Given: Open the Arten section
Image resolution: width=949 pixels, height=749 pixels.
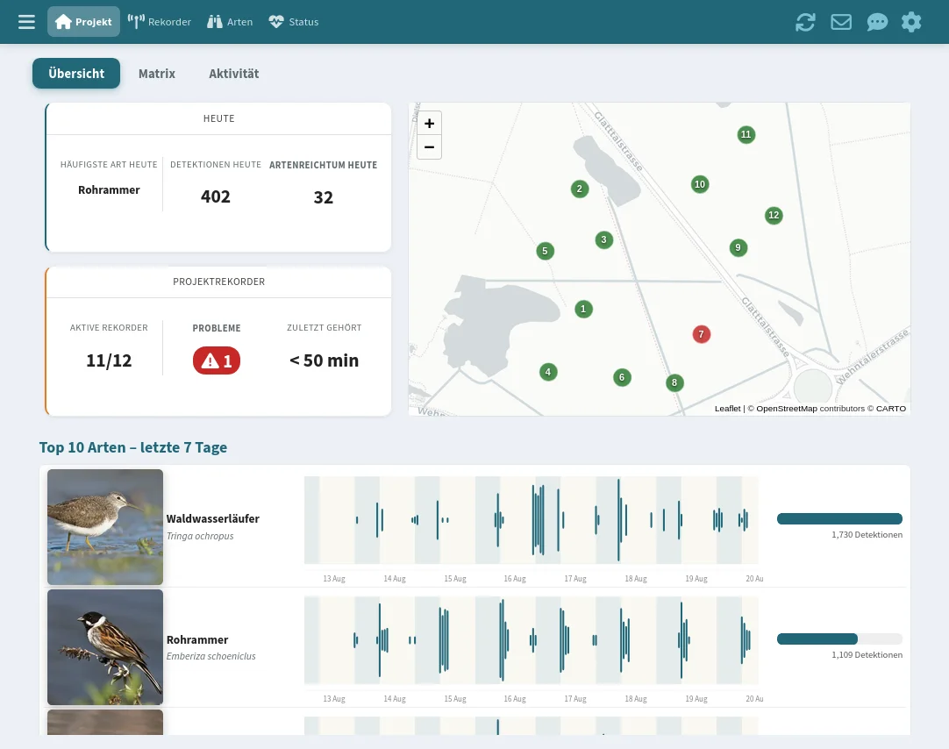Looking at the screenshot, I should point(230,22).
